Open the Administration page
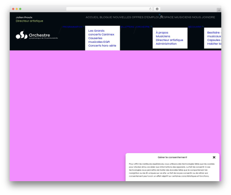Screen dimensions: 231x195 [x=166, y=44]
